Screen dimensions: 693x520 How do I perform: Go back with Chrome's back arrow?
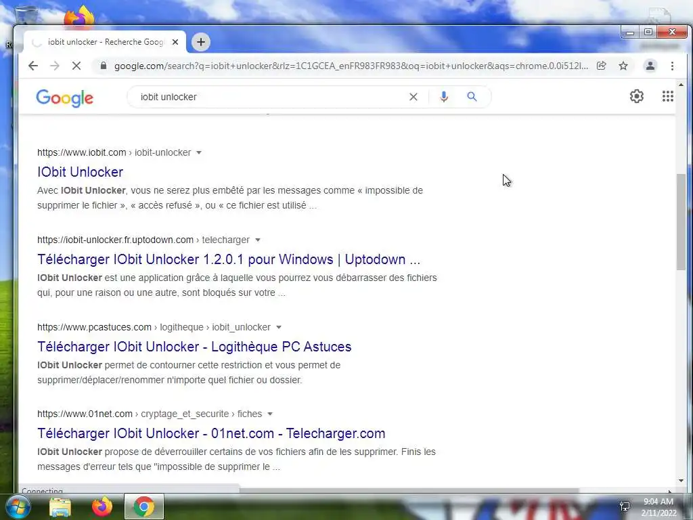click(33, 66)
